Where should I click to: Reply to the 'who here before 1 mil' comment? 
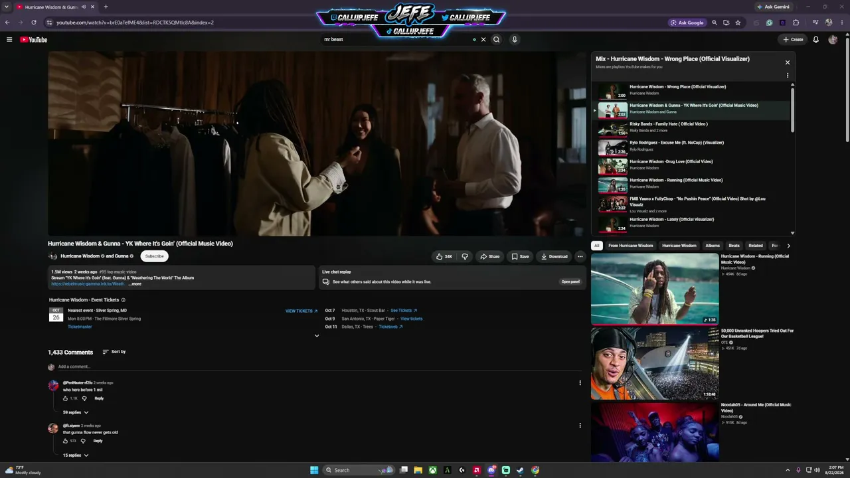99,398
